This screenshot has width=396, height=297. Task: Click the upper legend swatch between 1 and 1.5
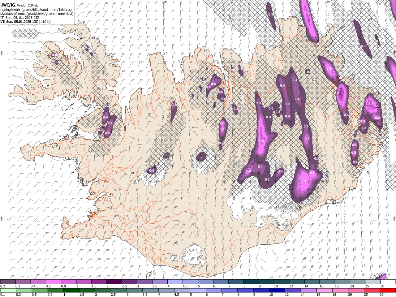(x=84, y=282)
